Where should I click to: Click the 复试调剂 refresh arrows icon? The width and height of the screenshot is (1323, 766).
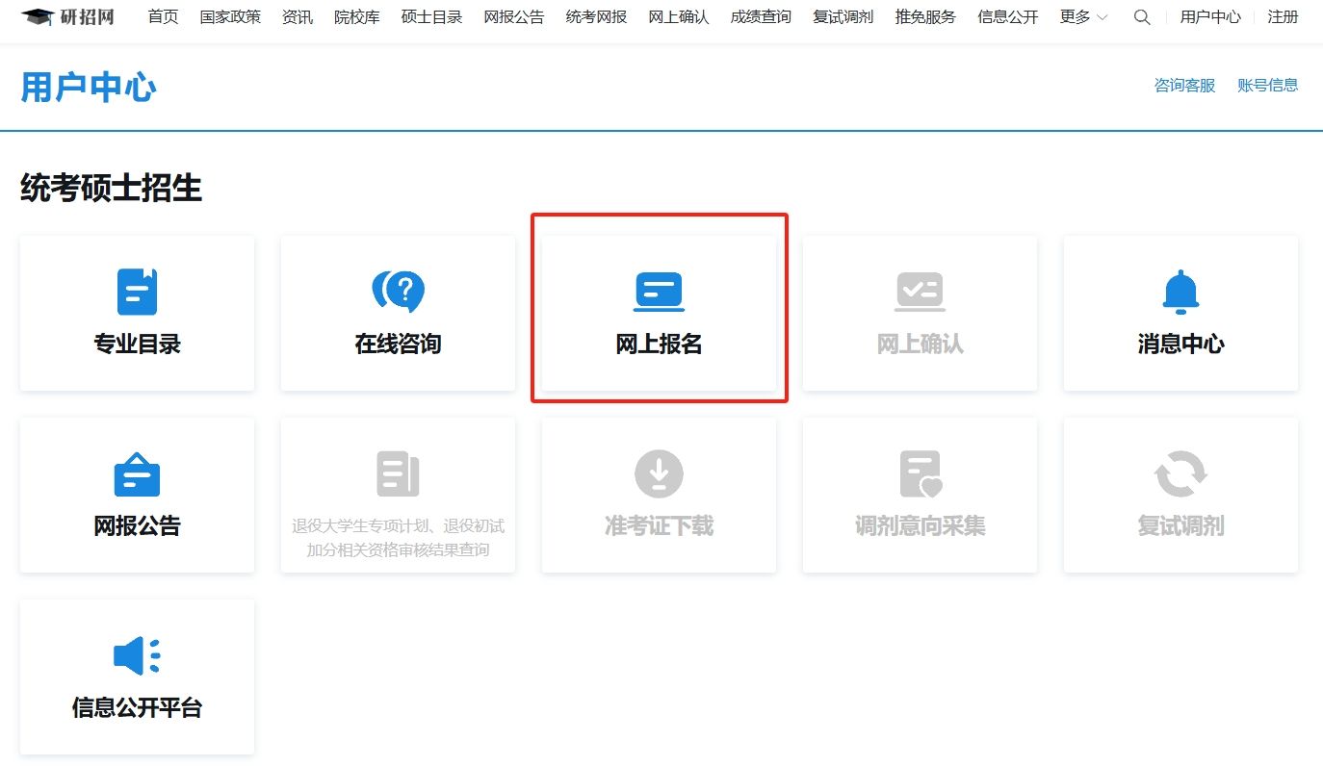(x=1180, y=473)
